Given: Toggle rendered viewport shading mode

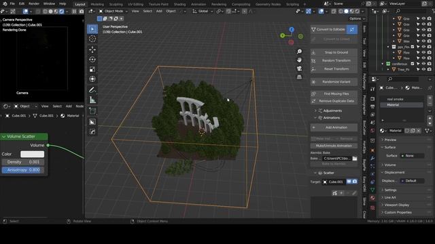Looking at the screenshot, I should [358, 12].
